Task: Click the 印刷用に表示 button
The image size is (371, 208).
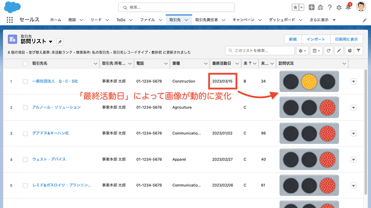Action: (347, 39)
